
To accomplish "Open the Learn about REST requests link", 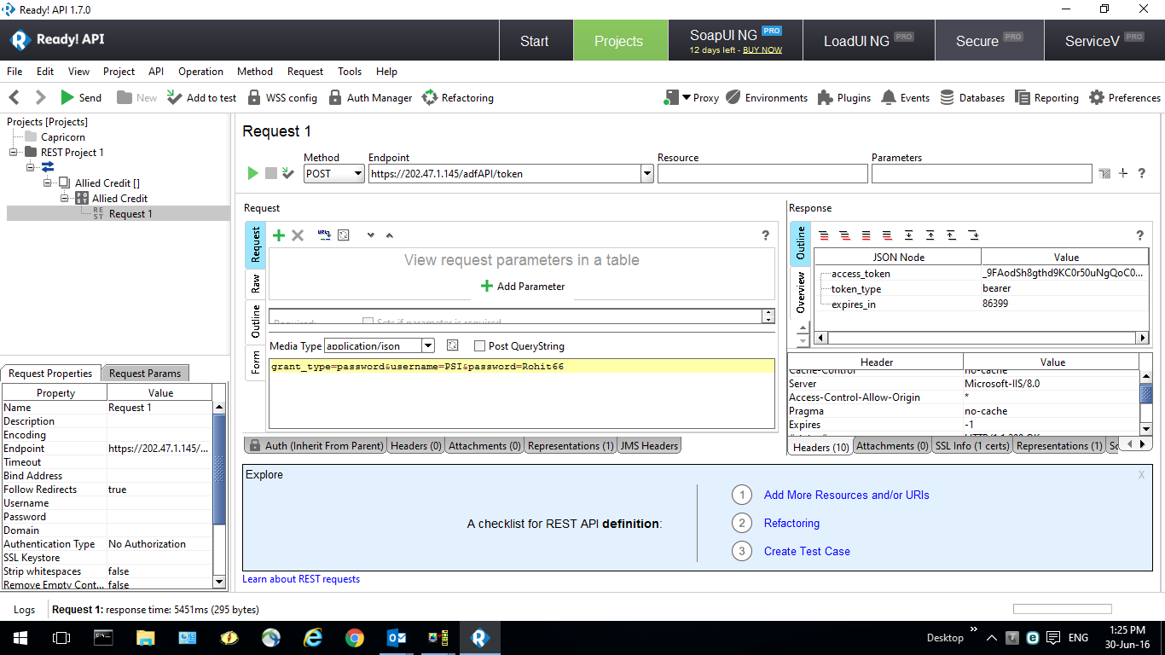I will [x=301, y=579].
